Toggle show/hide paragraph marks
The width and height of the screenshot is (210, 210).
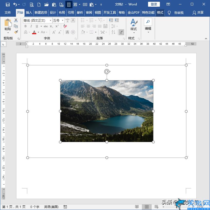tap(121, 32)
